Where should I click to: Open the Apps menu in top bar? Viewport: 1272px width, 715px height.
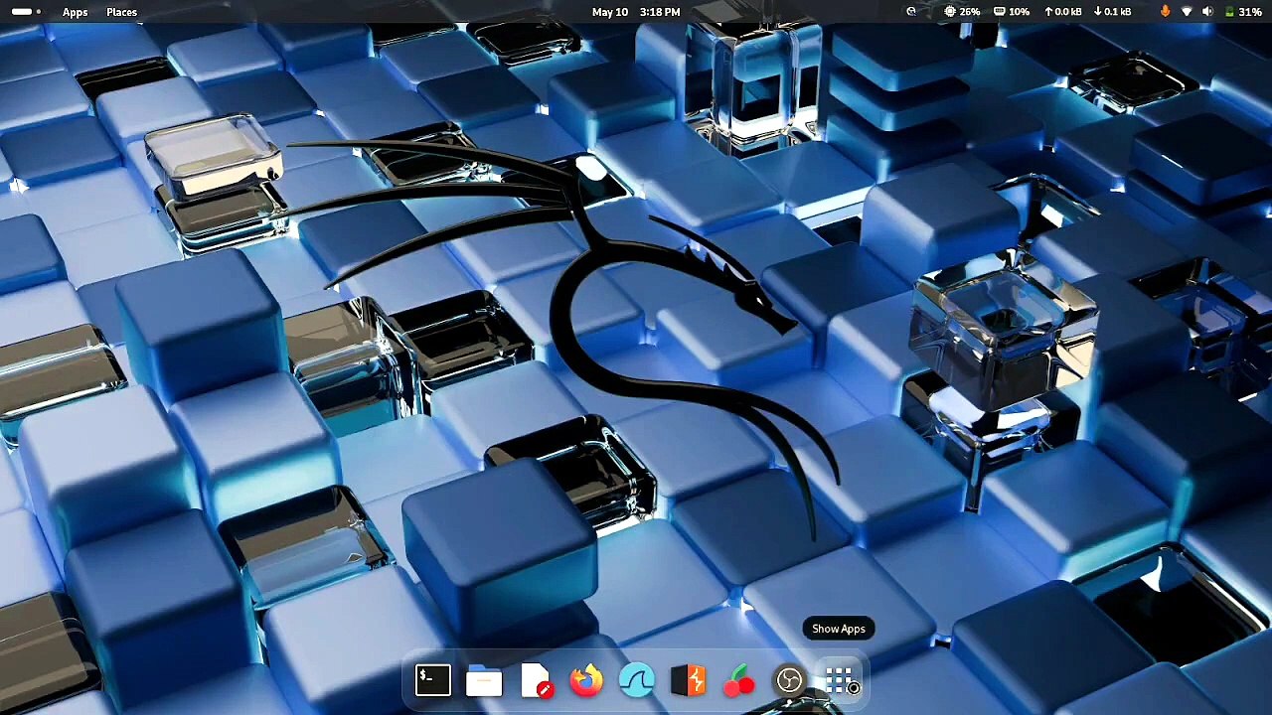click(x=76, y=12)
